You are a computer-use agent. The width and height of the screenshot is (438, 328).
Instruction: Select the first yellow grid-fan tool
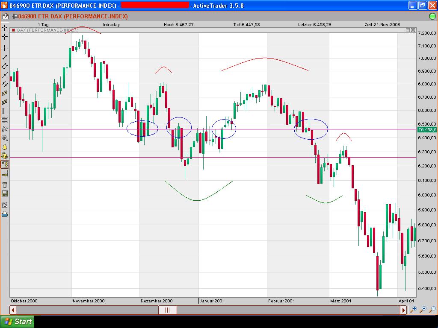coord(4,93)
